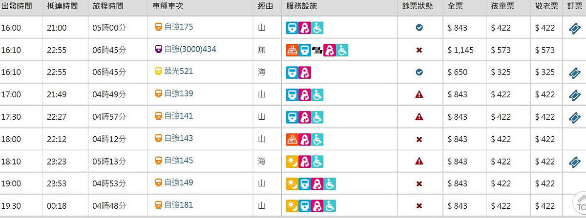The width and height of the screenshot is (586, 218).
Task: Select 抵達時間 column header
Action: (63, 7)
